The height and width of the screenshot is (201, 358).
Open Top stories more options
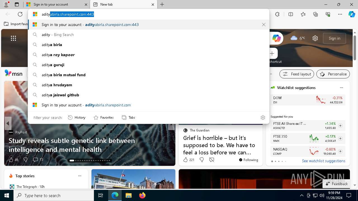(80, 176)
